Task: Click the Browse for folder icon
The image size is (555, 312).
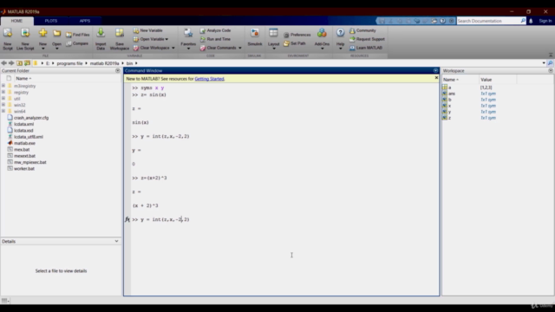Action: click(27, 63)
